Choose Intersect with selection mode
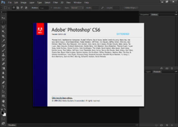178x127 pixels. click(26, 8)
